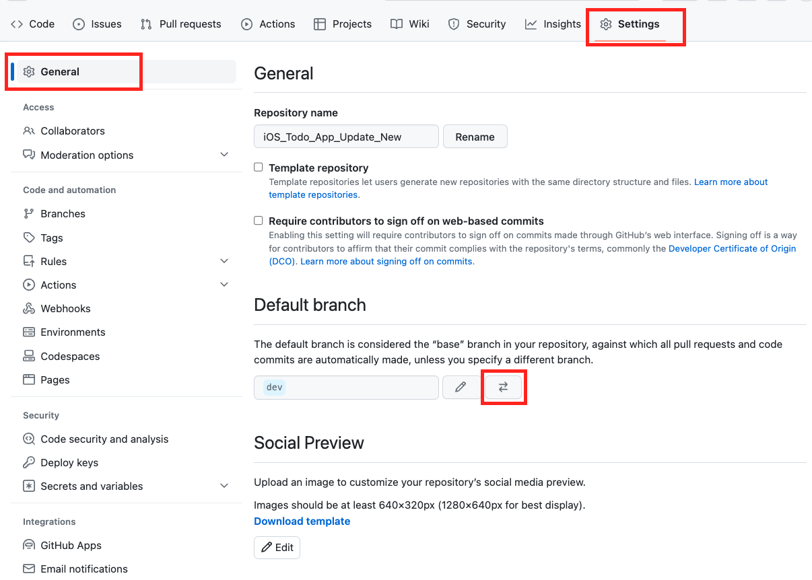
Task: Click the Repository name input field
Action: coord(346,137)
